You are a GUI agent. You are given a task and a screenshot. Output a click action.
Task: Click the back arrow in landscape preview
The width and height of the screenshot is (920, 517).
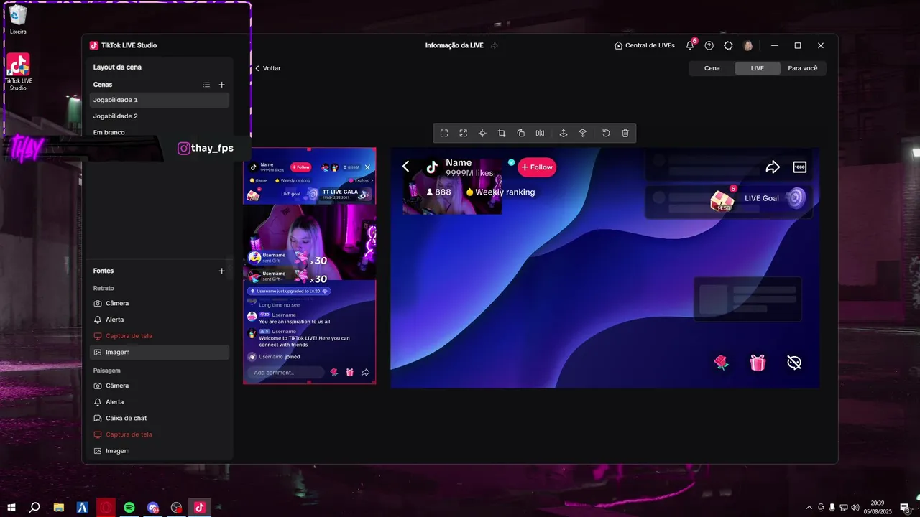[405, 167]
